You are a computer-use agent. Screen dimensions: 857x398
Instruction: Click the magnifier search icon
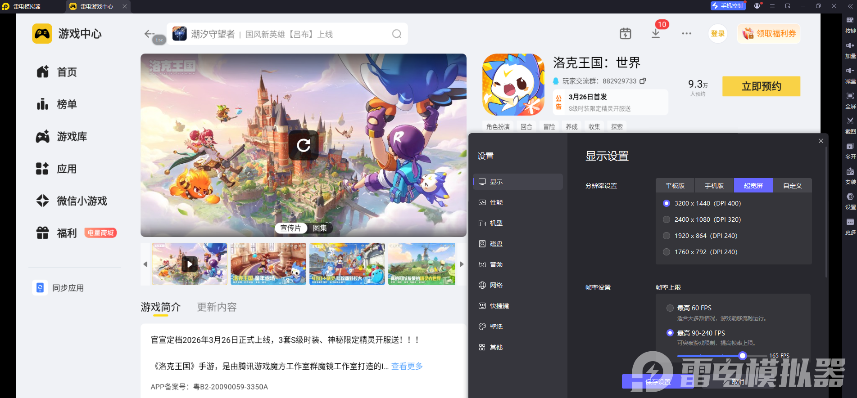(397, 34)
